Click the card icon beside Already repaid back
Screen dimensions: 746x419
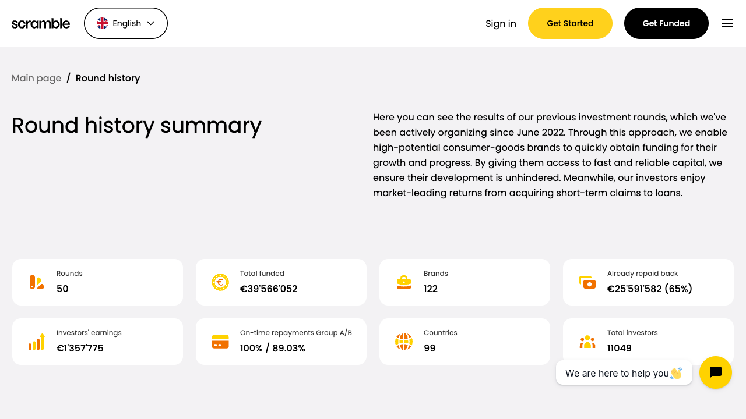[x=587, y=282]
